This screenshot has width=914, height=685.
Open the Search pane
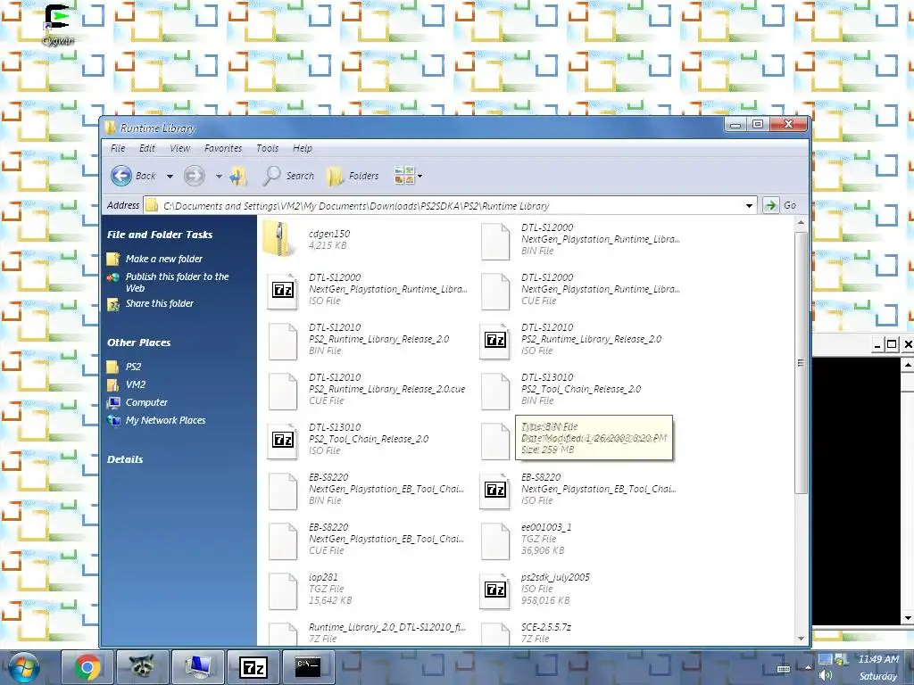point(288,176)
